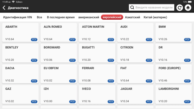This screenshot has width=194, height=109.
Task: Check the Wi-Fi status icon
Action: pos(13,2)
